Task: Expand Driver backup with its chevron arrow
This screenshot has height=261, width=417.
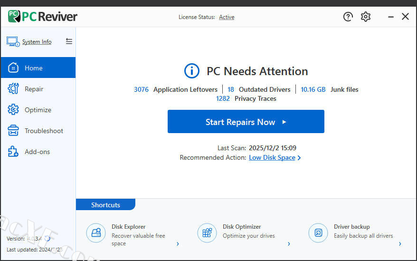Action: click(x=400, y=244)
